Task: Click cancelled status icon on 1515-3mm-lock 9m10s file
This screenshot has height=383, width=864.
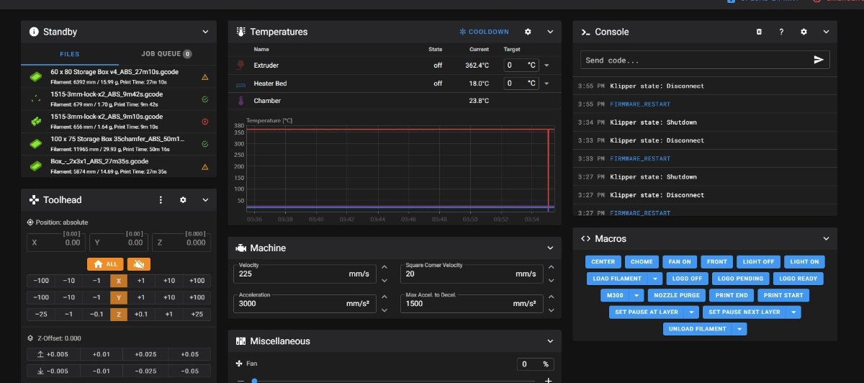Action: click(x=205, y=121)
